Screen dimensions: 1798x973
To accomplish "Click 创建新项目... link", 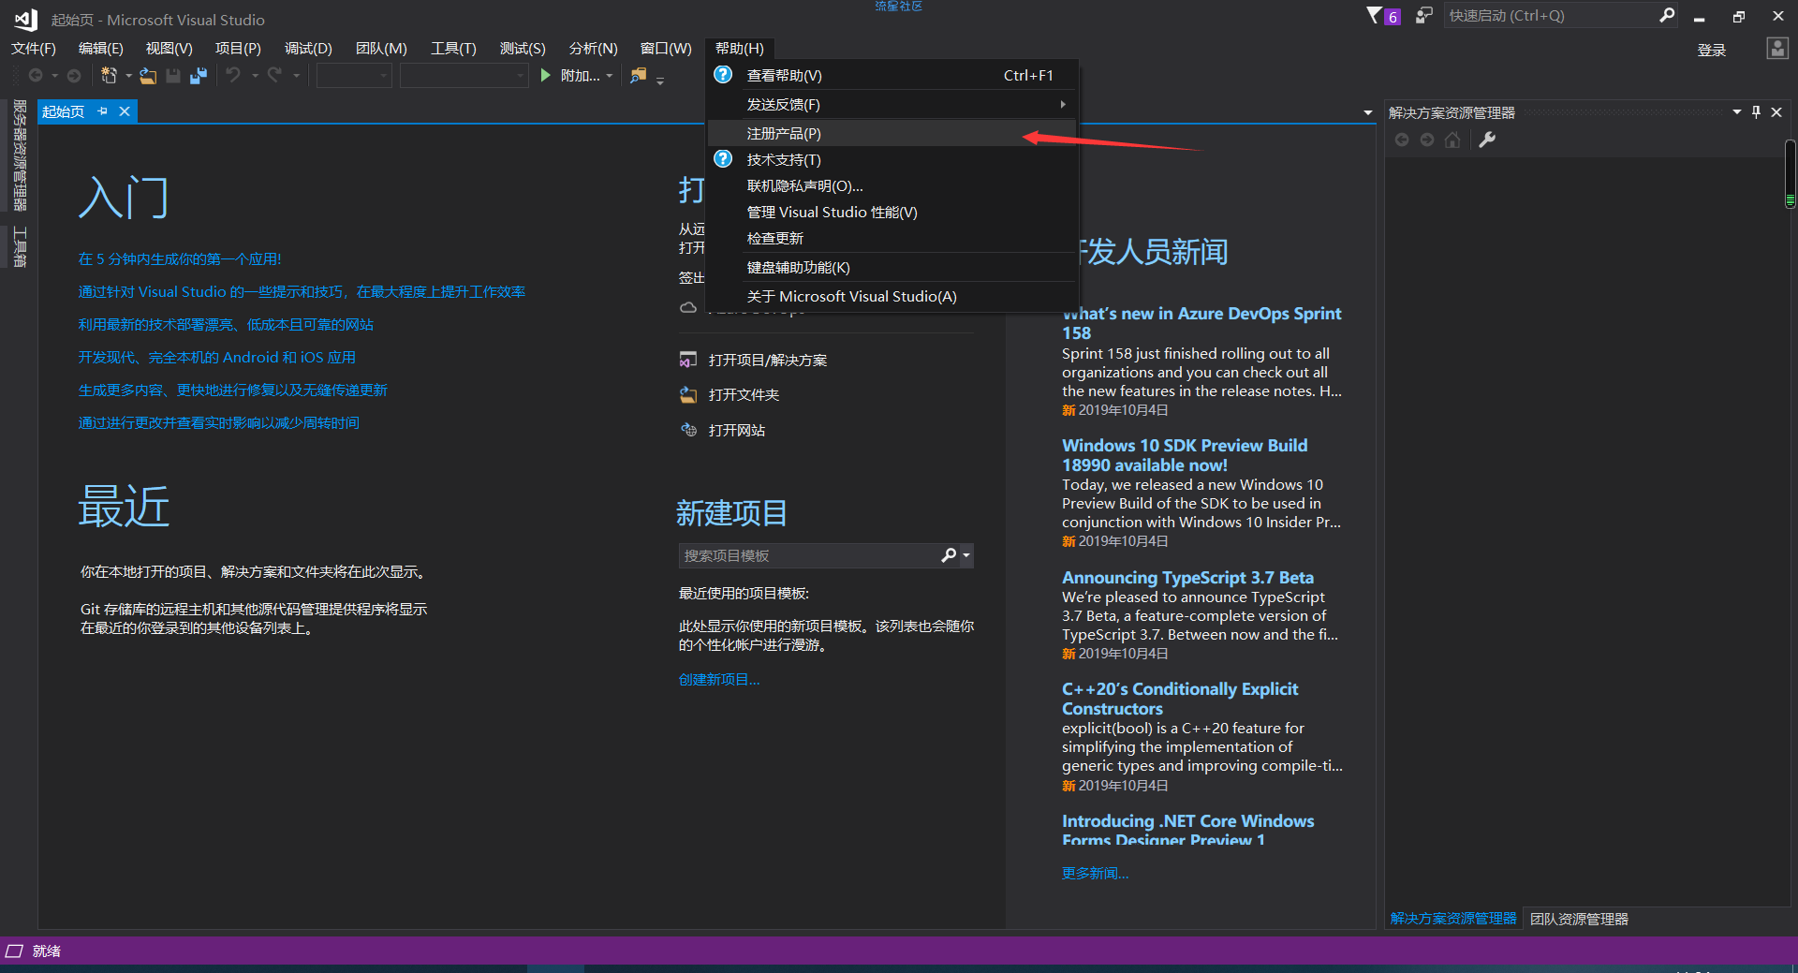I will (719, 680).
